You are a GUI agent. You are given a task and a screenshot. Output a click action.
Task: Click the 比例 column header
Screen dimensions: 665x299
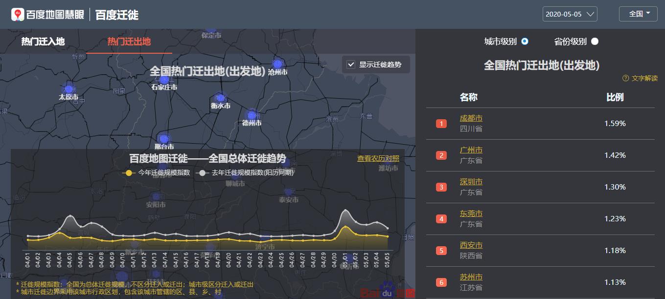coord(615,97)
